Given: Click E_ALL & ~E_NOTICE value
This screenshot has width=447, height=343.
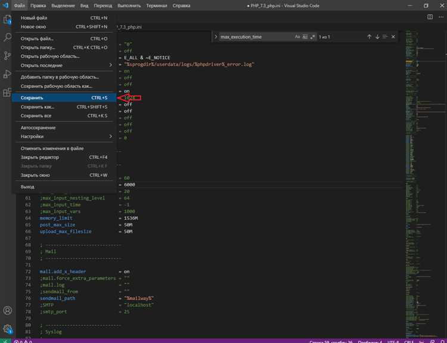Looking at the screenshot, I should [147, 58].
